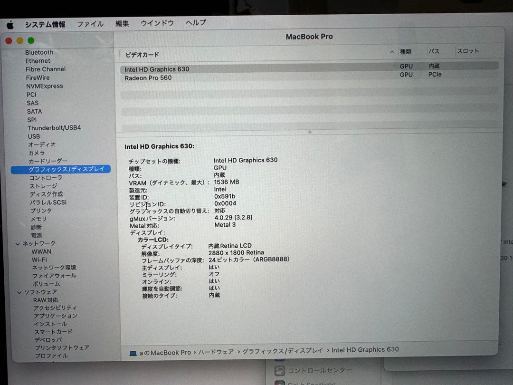Viewport: 513px width, 385px height.
Task: Collapse the ネットワーク section in sidebar
Action: [18, 243]
